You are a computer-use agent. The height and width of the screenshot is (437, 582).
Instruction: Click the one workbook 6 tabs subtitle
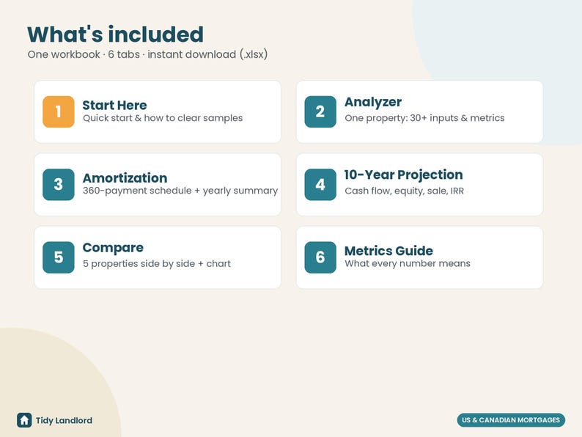tap(147, 54)
